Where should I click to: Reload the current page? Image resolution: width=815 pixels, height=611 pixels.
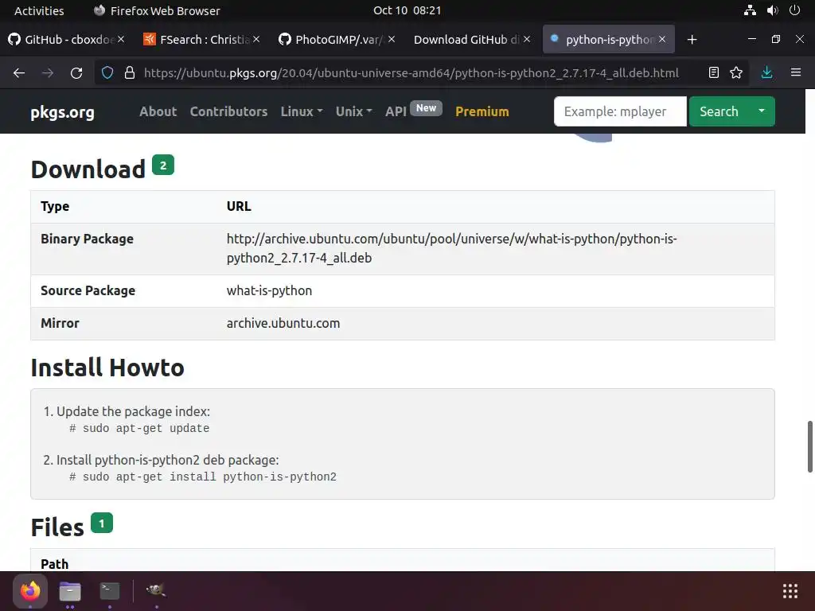click(76, 72)
